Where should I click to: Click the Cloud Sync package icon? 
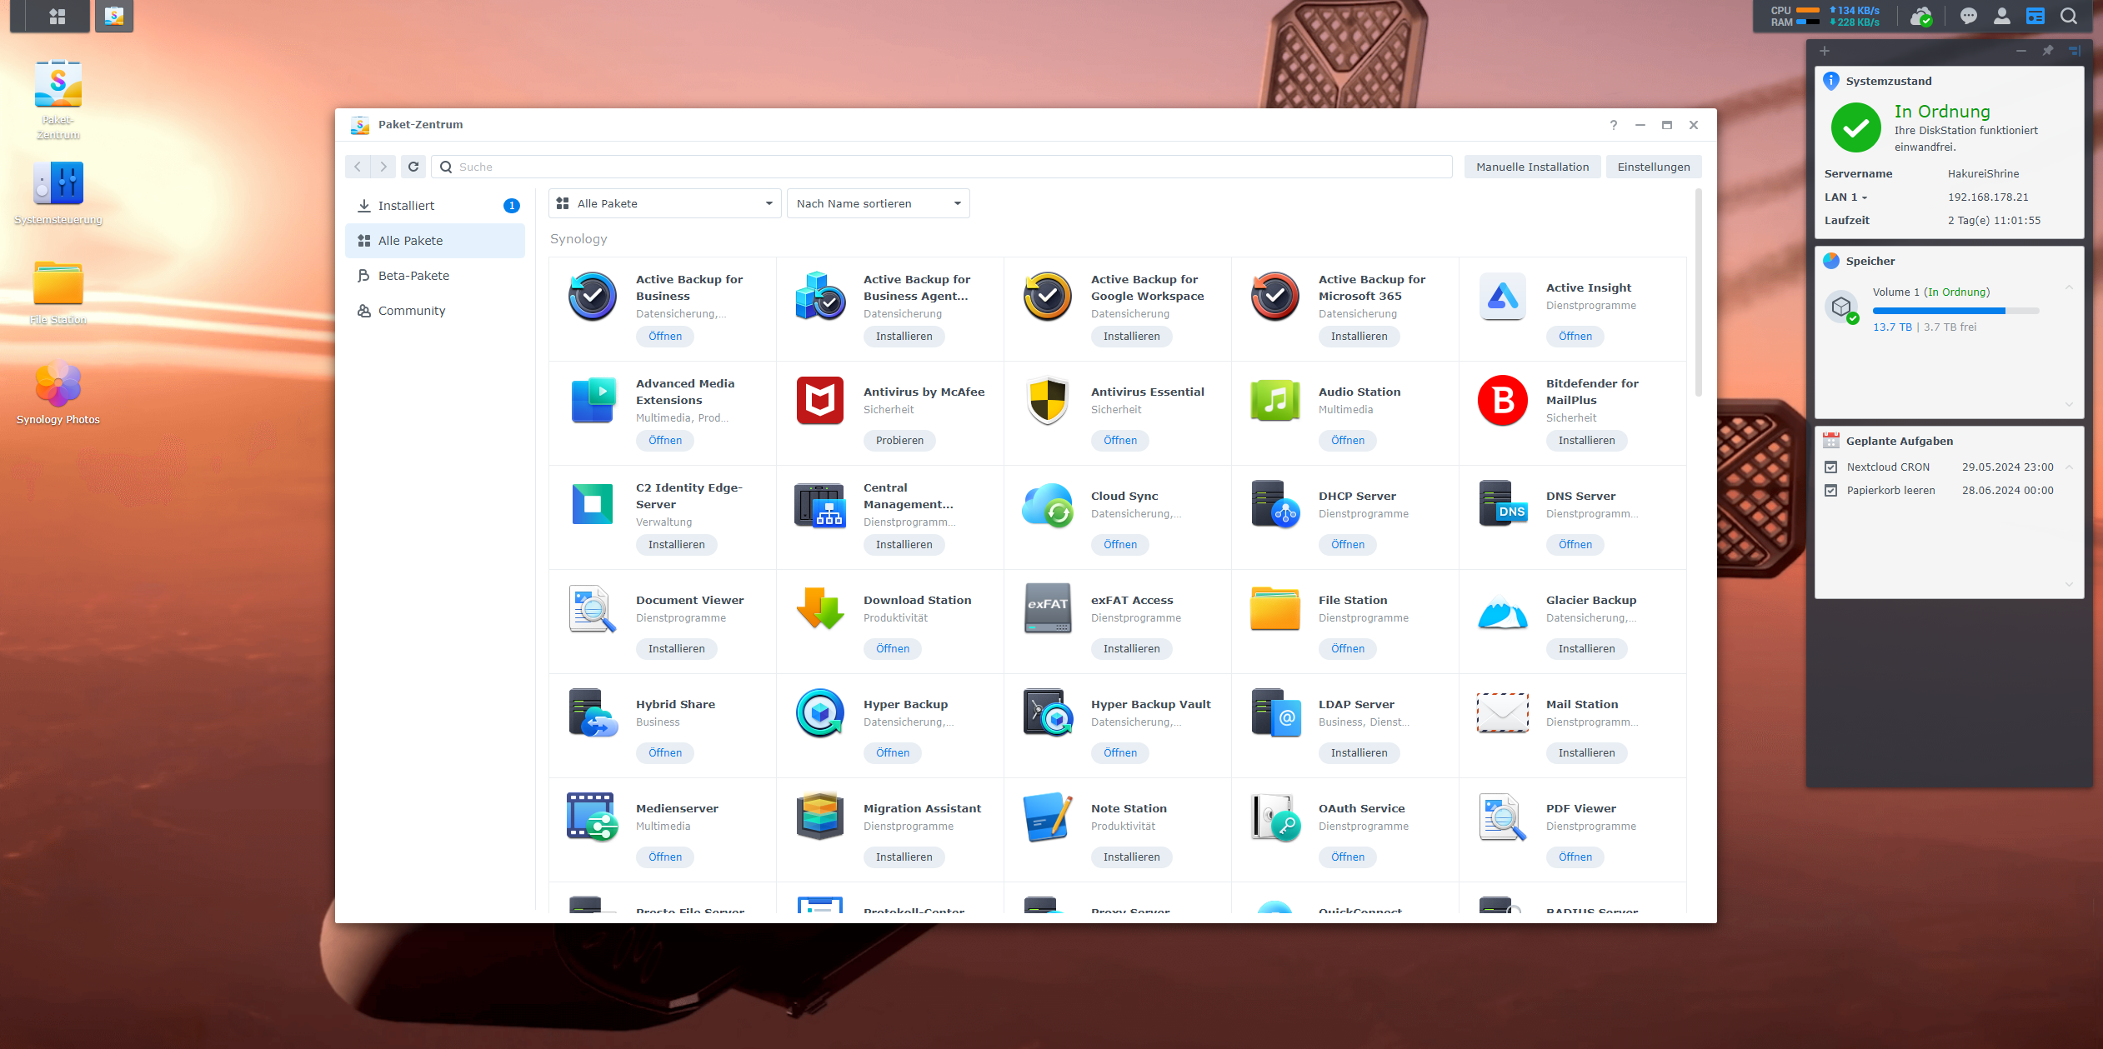[1047, 505]
